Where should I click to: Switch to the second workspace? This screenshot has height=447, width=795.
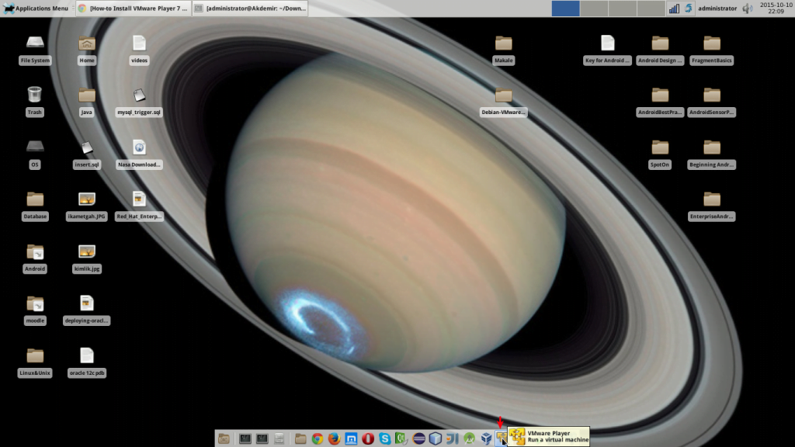594,9
